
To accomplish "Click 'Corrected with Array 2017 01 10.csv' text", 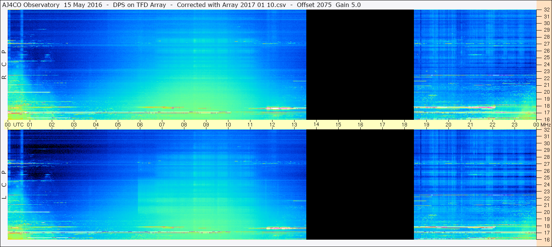I will (x=231, y=5).
